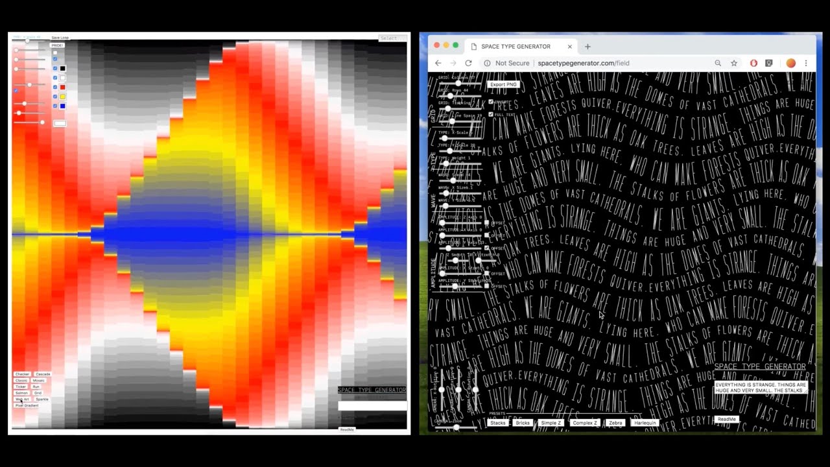
Task: Apply the Classic preset
Action: pos(21,380)
